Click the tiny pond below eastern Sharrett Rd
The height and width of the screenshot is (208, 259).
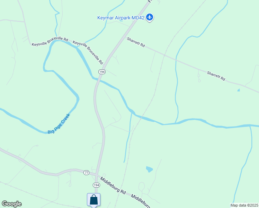tap(239, 90)
